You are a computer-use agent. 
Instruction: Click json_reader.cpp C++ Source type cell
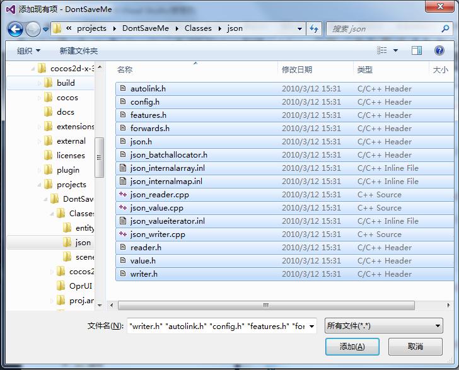pos(380,194)
